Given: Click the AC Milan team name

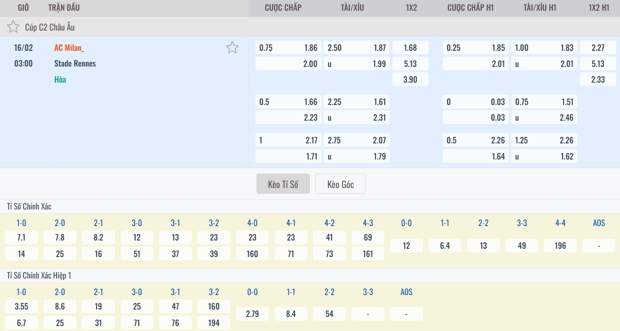Looking at the screenshot, I should (x=69, y=48).
